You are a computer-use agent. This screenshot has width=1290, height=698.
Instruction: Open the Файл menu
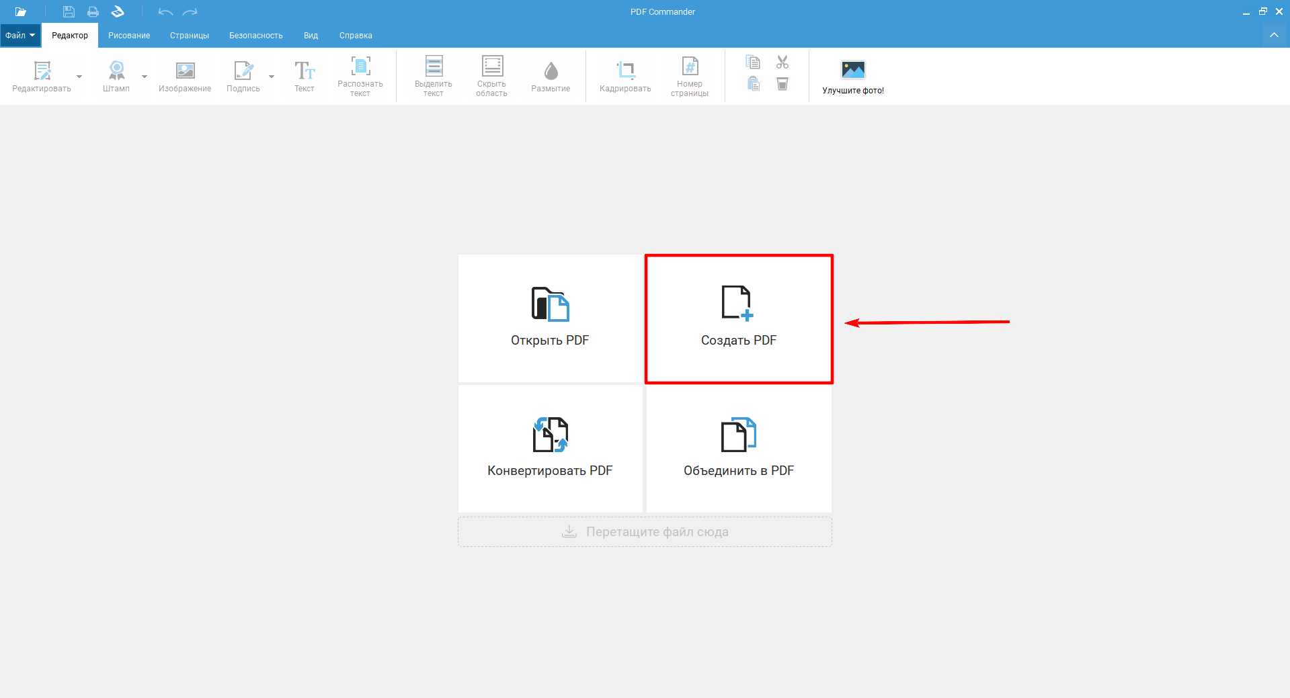20,36
